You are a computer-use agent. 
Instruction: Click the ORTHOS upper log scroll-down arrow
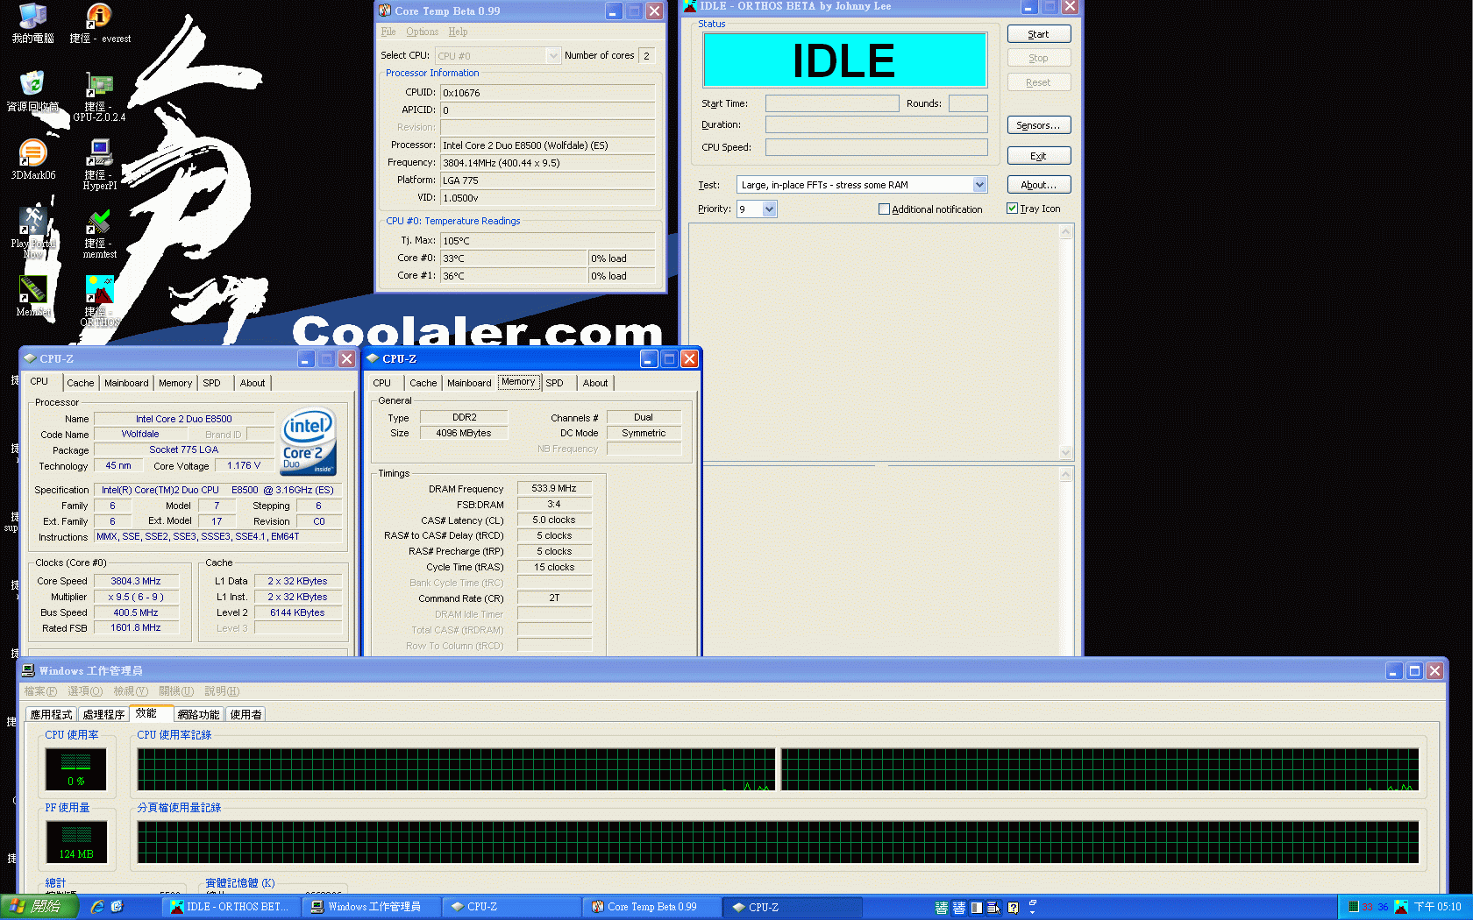1066,452
